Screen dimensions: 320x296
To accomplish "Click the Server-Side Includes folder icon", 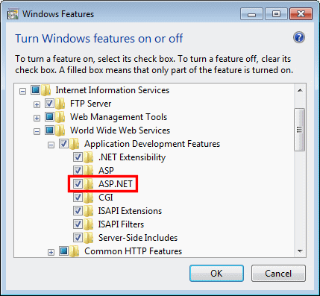I will point(89,238).
